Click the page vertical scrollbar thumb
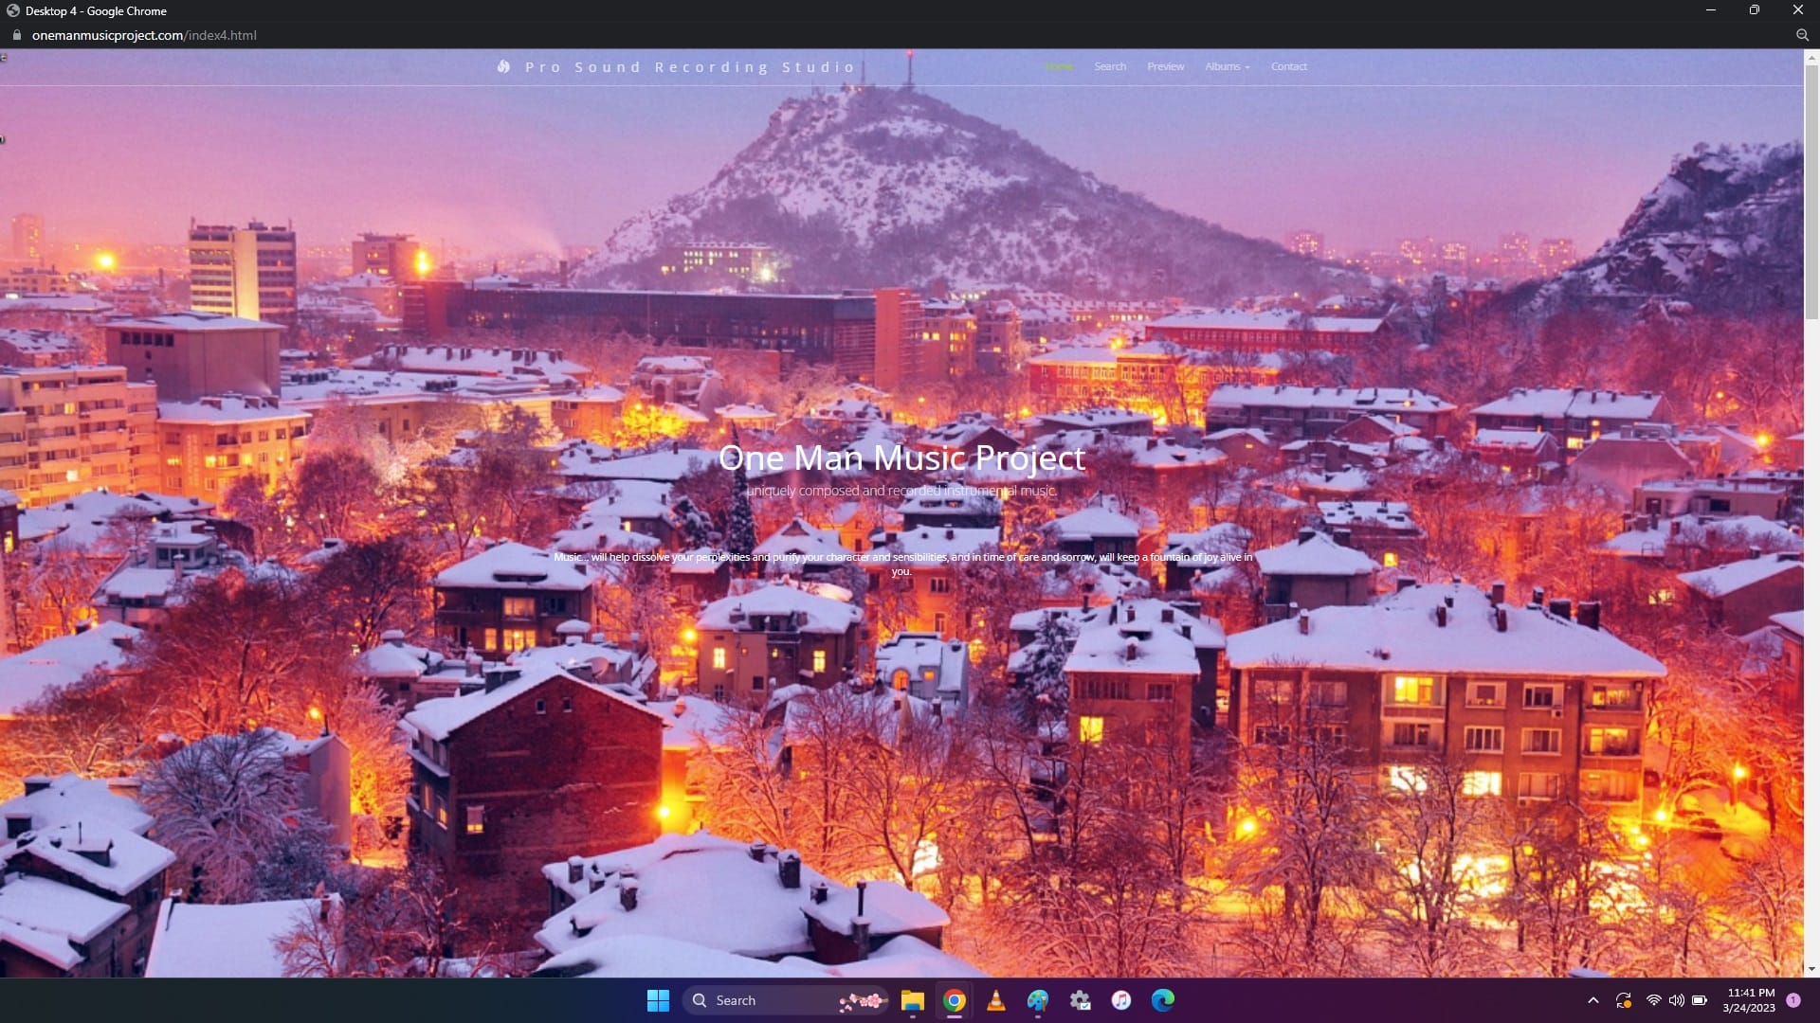This screenshot has width=1820, height=1023. (x=1811, y=189)
